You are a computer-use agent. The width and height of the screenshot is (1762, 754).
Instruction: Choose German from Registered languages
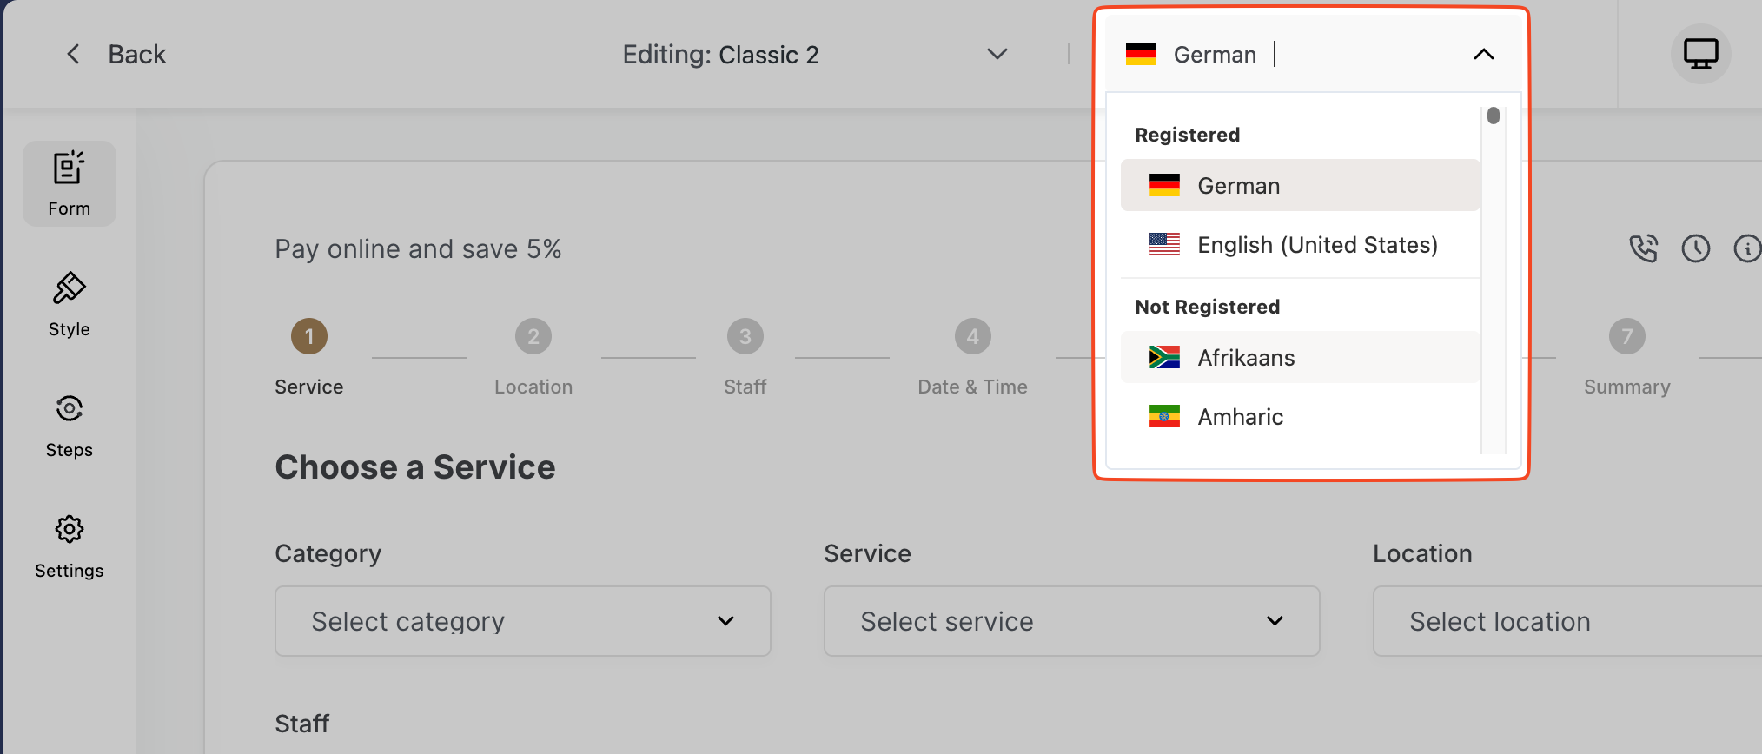(x=1301, y=185)
